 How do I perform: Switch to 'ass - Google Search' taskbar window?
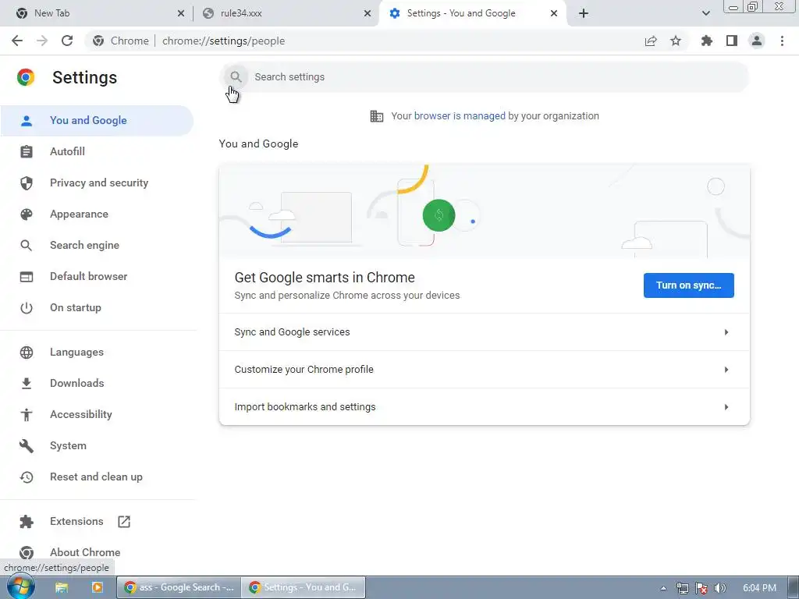[179, 587]
